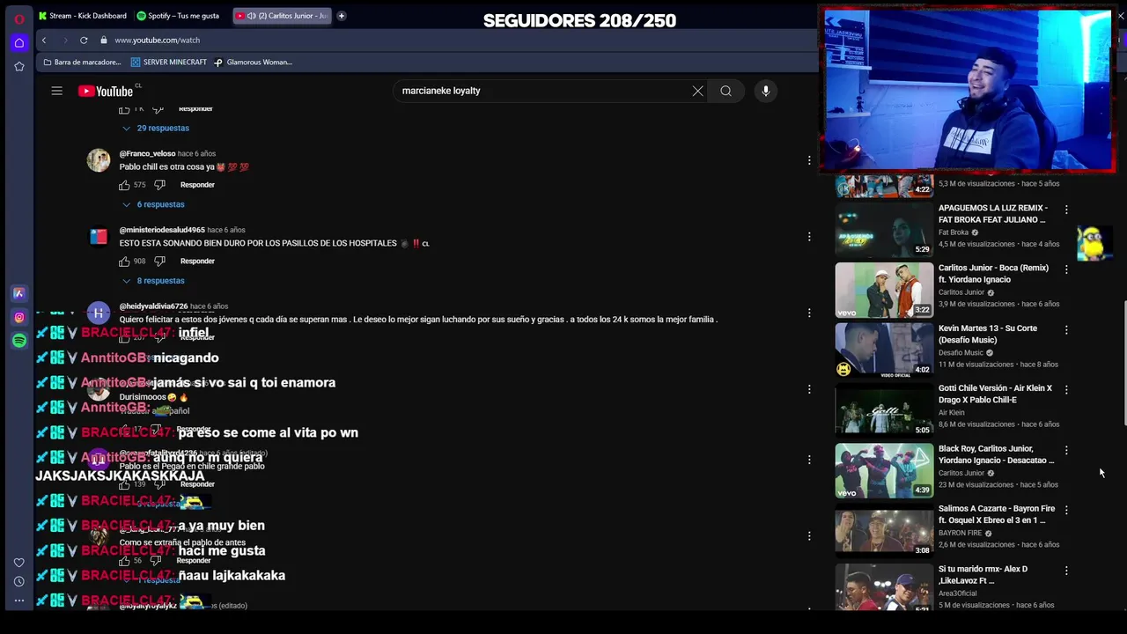Open menu for Apaguemos La Luz Remix video

(x=1066, y=210)
